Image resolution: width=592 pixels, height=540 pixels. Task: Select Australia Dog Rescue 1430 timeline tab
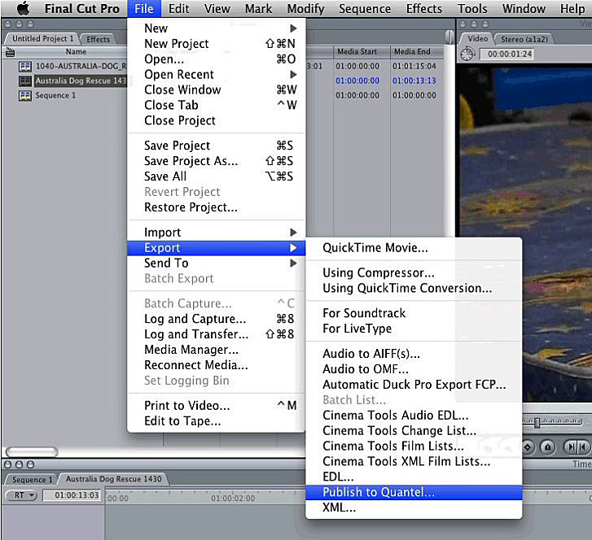click(x=113, y=479)
